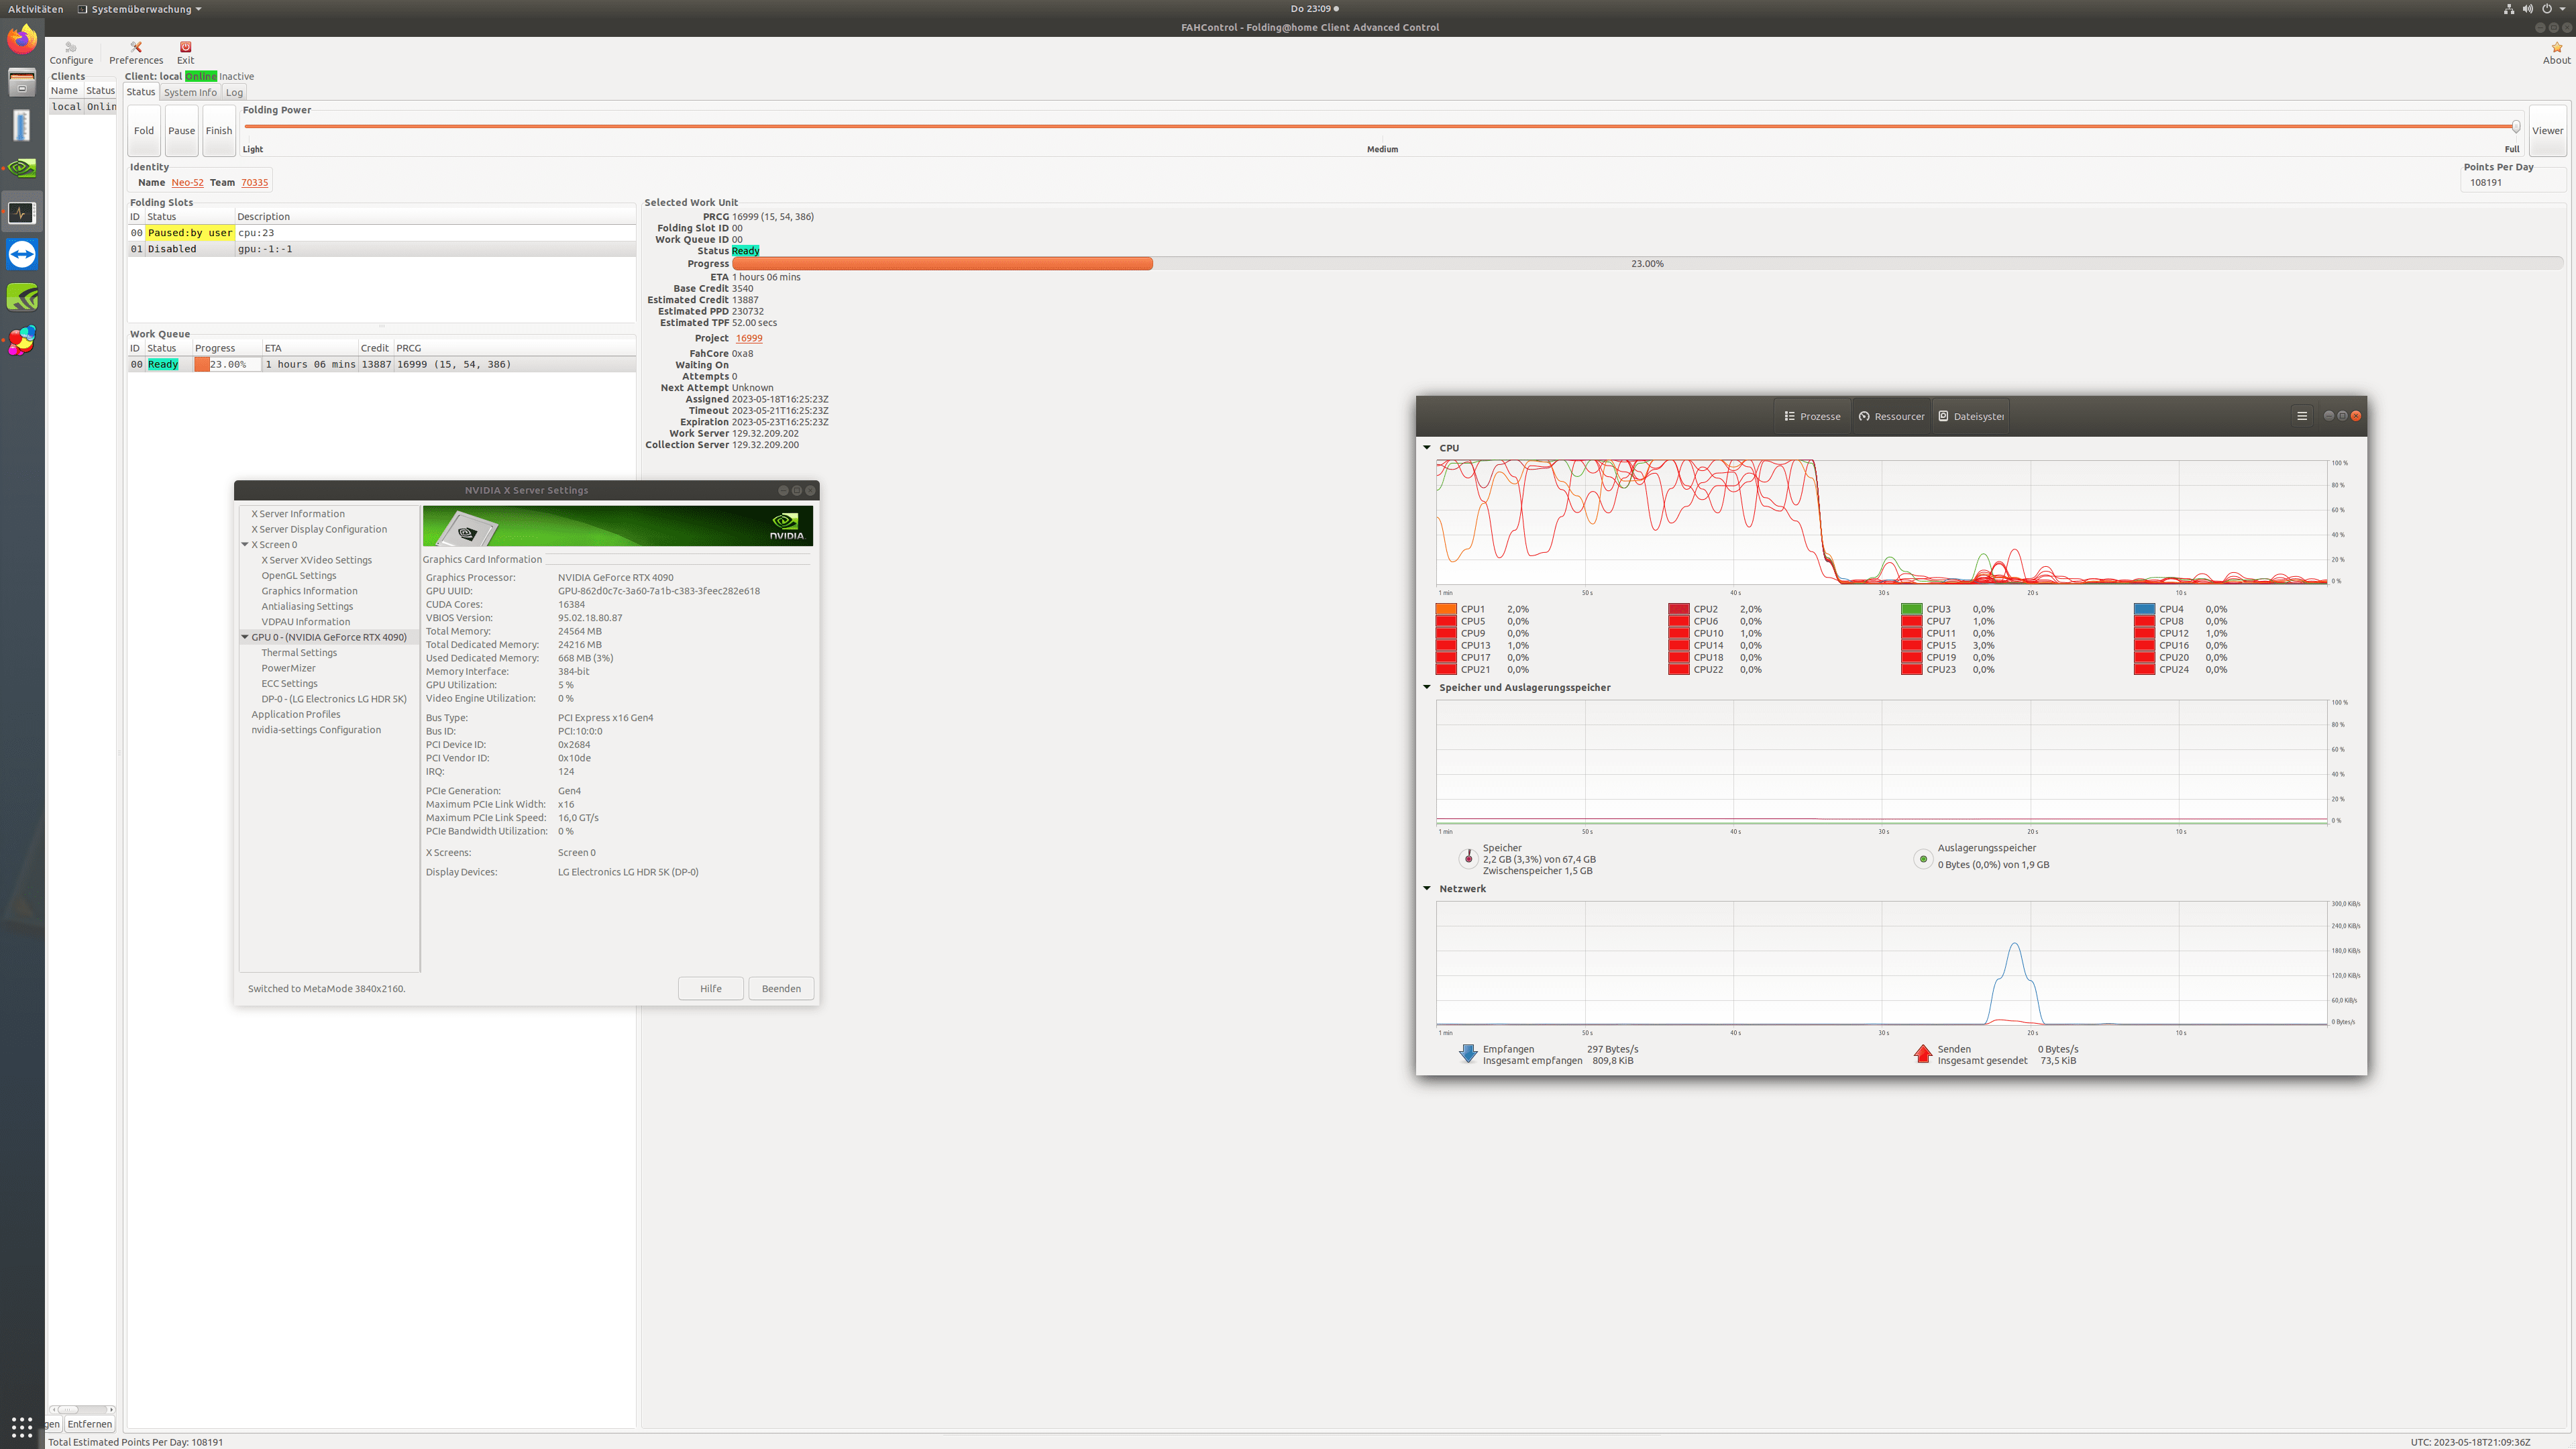Image resolution: width=2576 pixels, height=1449 pixels.
Task: Open the Neo-52 name link
Action: tap(187, 182)
